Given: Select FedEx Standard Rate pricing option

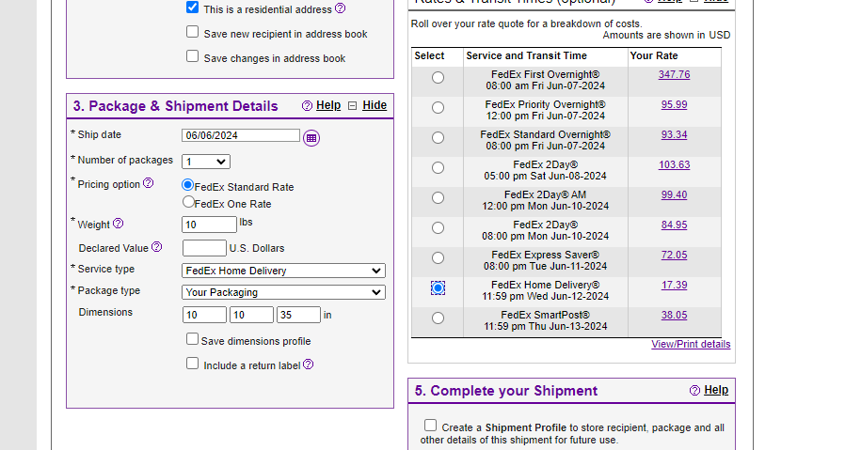Looking at the screenshot, I should [187, 185].
